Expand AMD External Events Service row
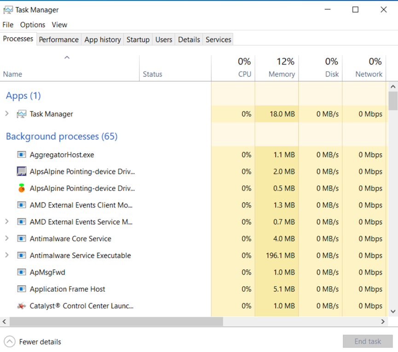This screenshot has width=398, height=352. pos(7,222)
